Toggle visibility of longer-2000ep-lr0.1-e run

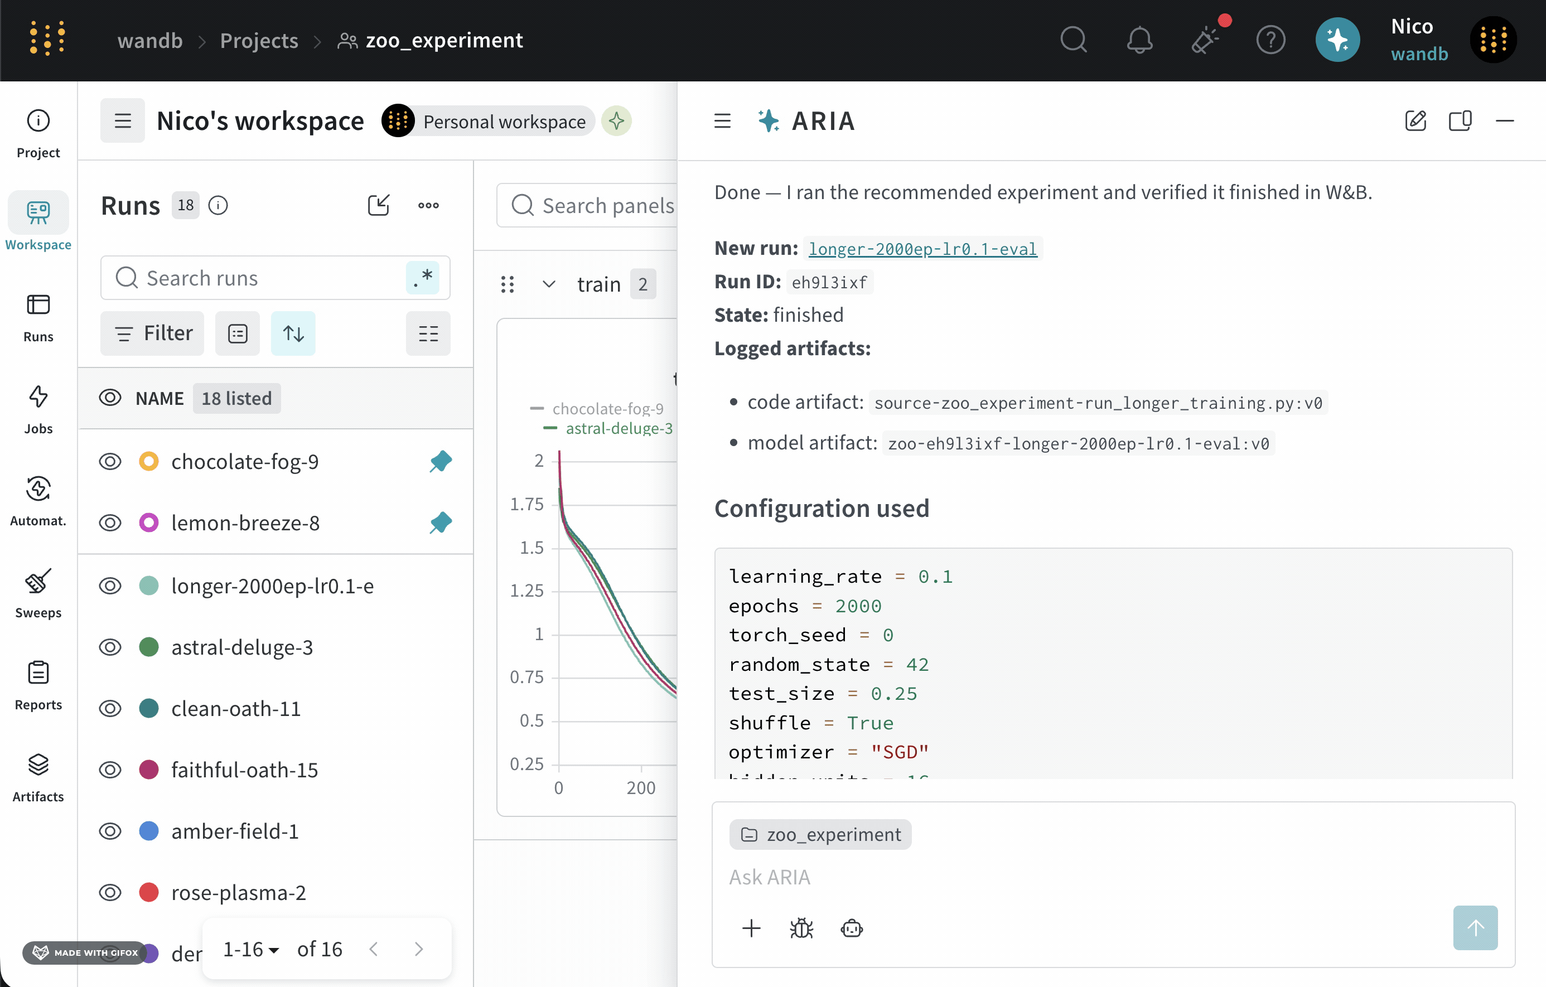(x=110, y=586)
